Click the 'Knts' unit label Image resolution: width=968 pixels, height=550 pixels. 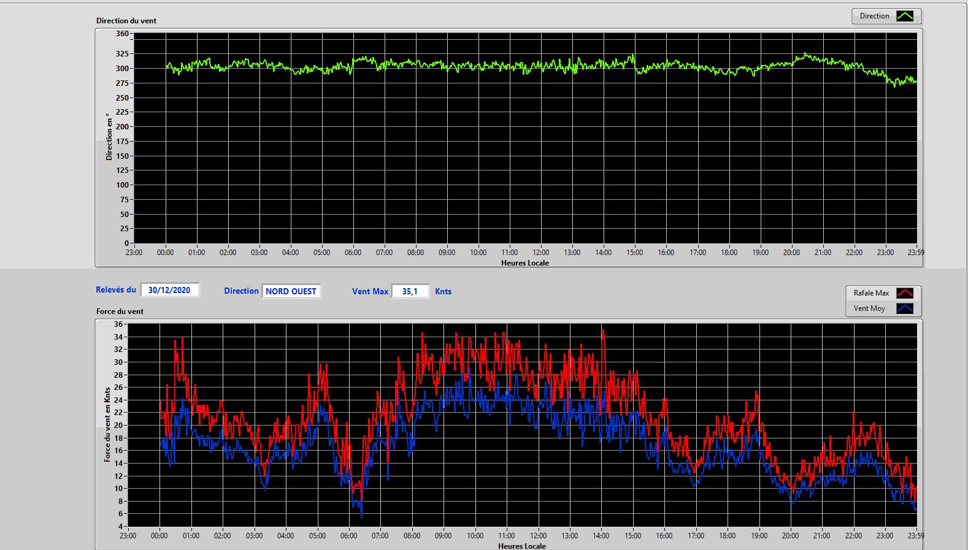click(443, 291)
